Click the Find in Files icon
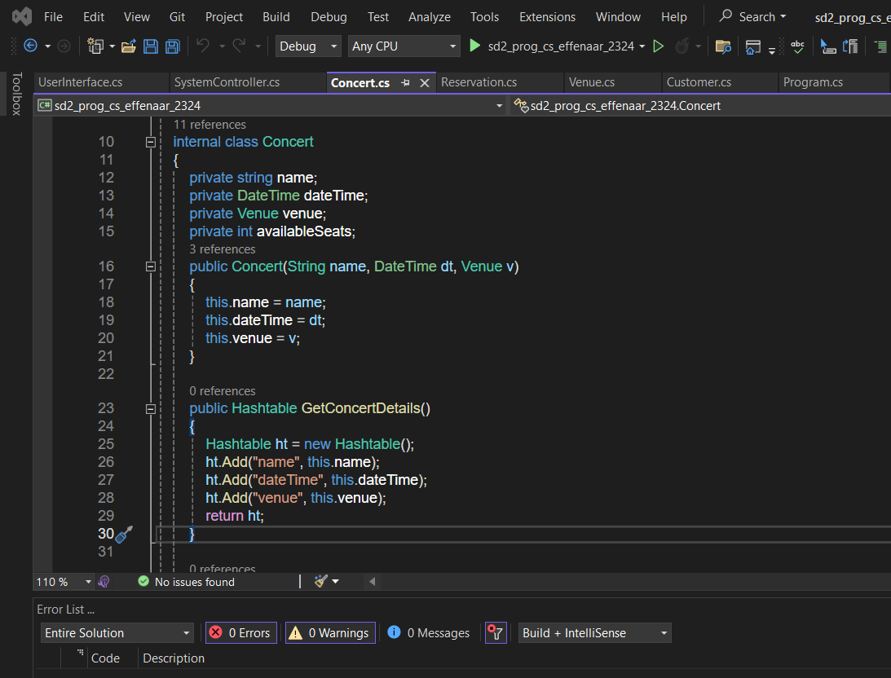Viewport: 891px width, 678px height. tap(722, 46)
